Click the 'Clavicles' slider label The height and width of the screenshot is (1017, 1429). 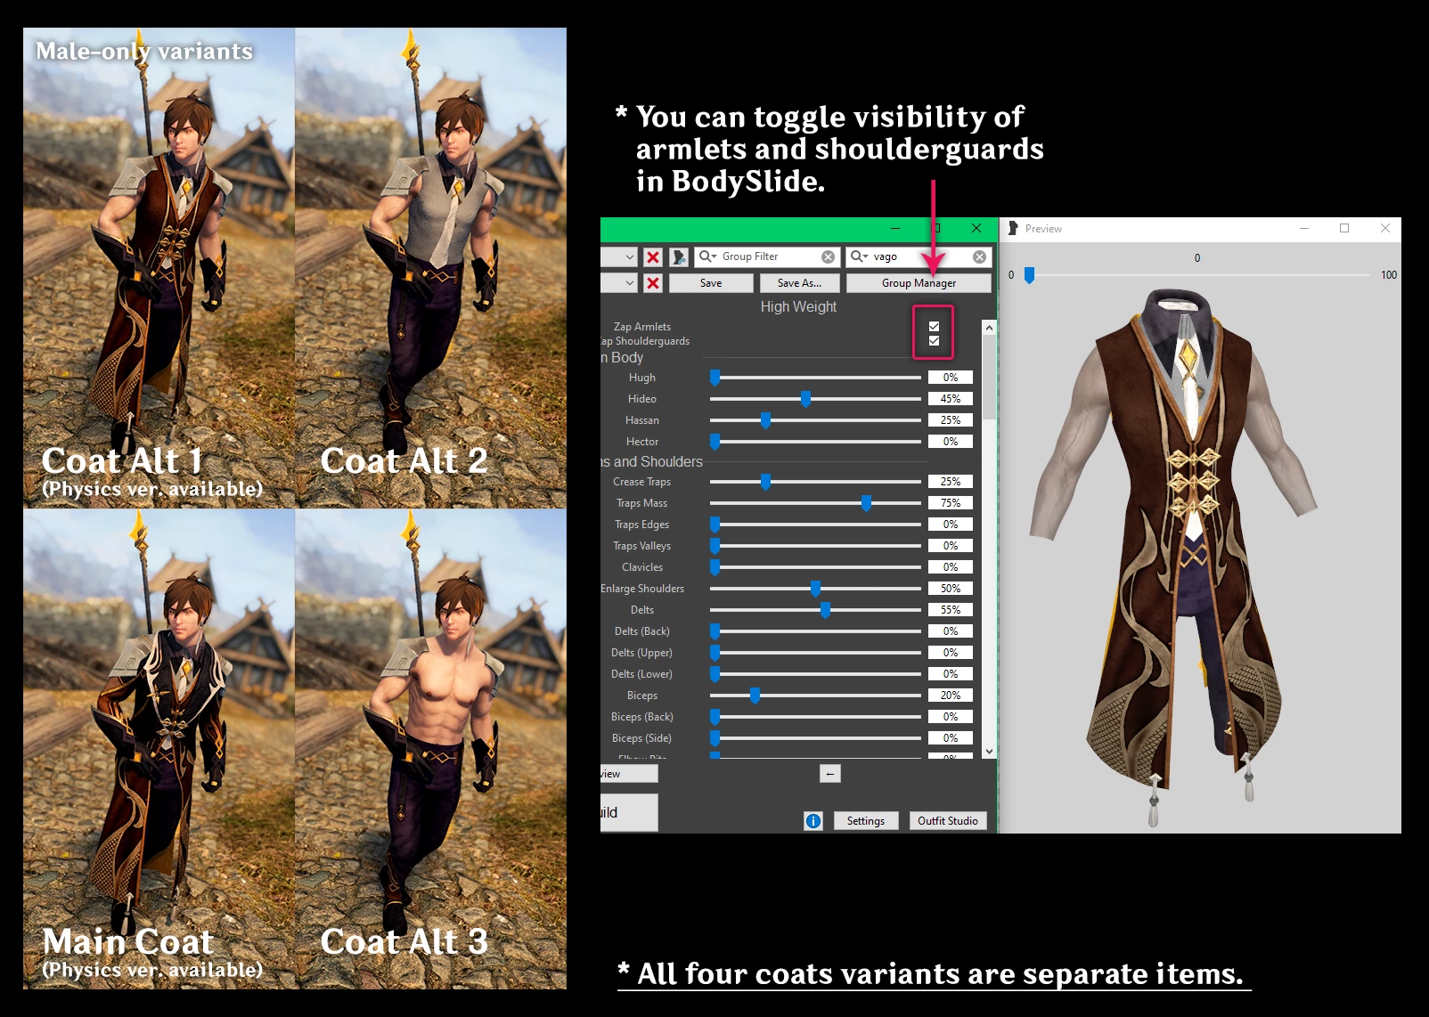(x=642, y=567)
